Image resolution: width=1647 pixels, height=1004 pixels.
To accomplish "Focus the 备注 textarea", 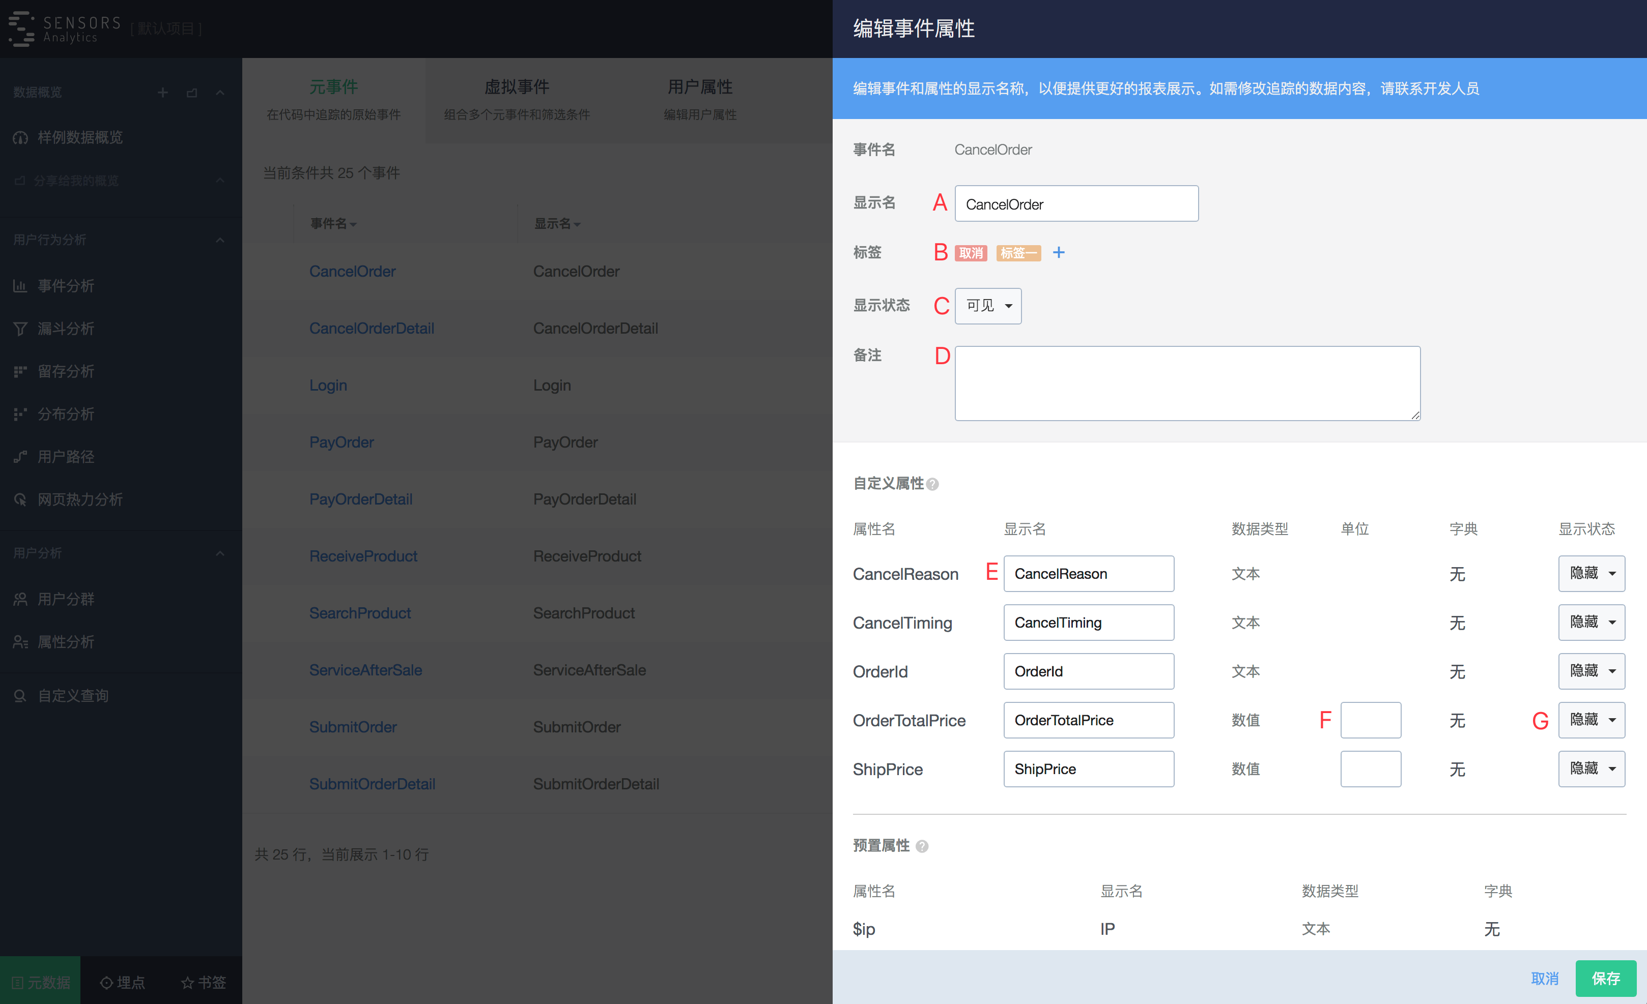I will (x=1187, y=383).
